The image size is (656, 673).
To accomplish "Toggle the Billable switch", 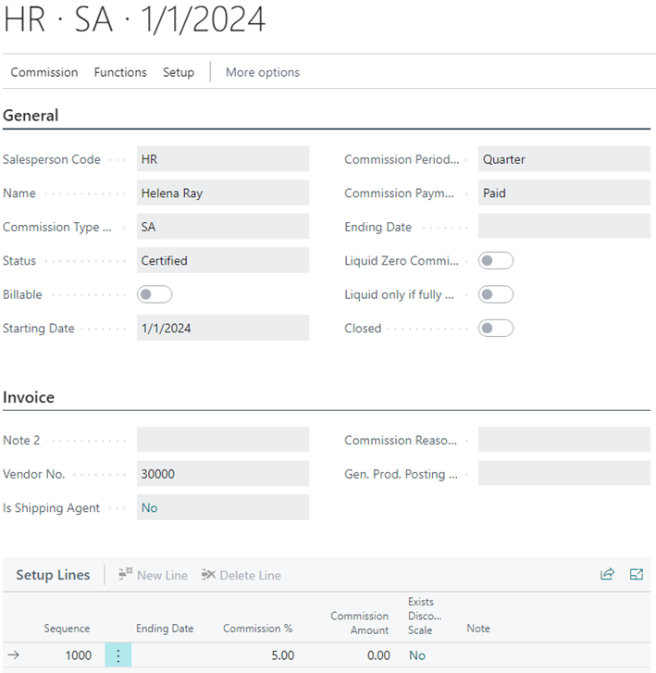I will tap(155, 294).
